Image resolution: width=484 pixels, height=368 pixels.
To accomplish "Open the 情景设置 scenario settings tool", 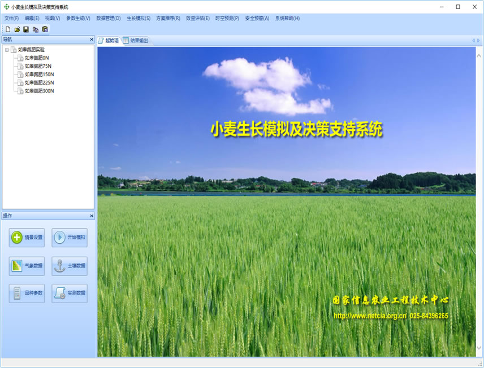I will 26,238.
